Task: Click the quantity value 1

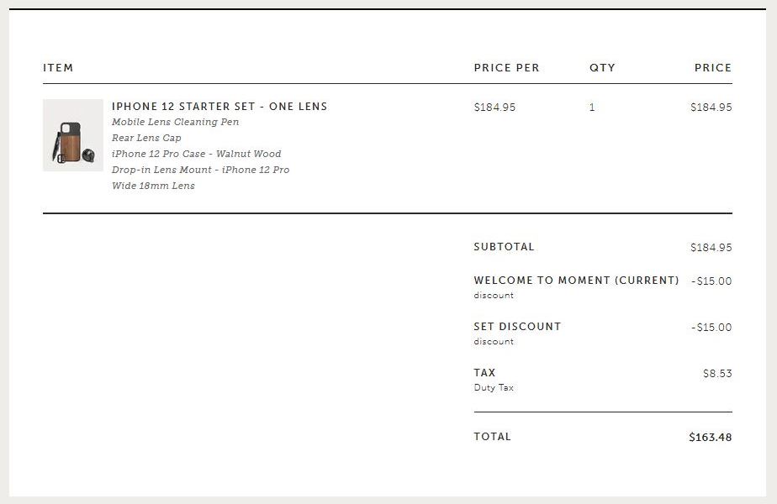Action: [592, 107]
